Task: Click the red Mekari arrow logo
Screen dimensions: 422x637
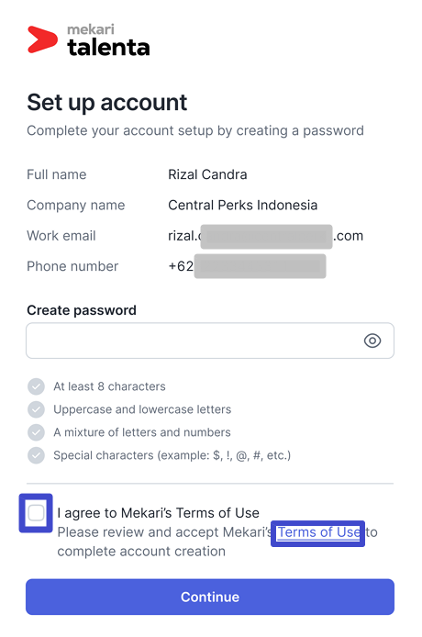Action: [x=42, y=39]
